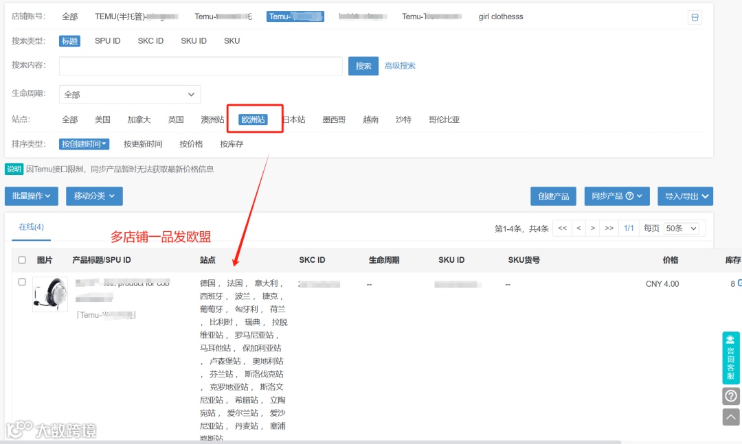Click the 价格 column header
The width and height of the screenshot is (742, 444).
click(671, 259)
